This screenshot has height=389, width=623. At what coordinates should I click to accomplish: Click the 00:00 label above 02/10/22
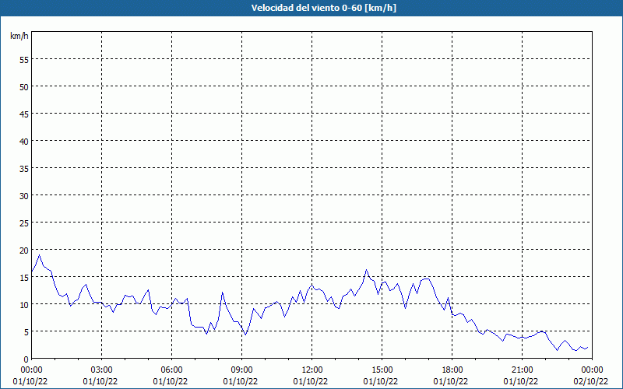pyautogui.click(x=592, y=370)
